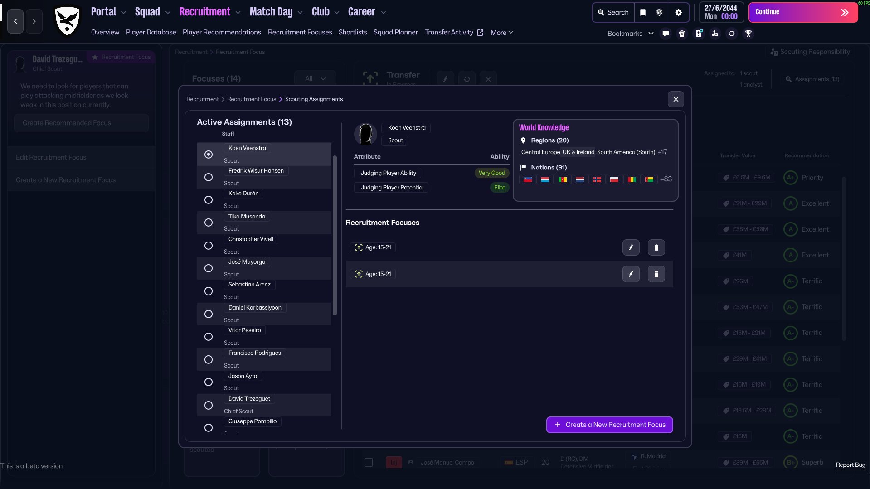This screenshot has height=489, width=870.
Task: Expand the Portal menu chevron
Action: [123, 13]
